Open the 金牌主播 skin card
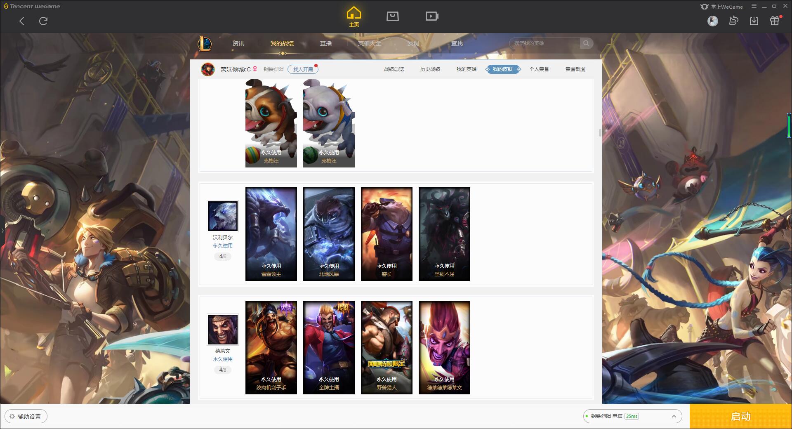 pos(329,348)
